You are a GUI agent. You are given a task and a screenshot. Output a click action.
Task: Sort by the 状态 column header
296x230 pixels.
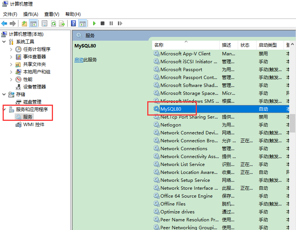pos(247,45)
